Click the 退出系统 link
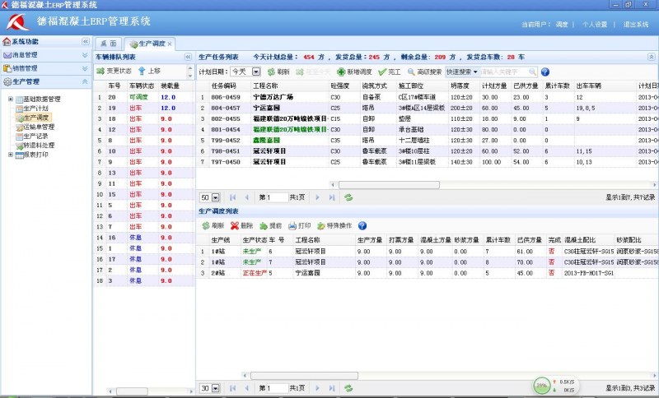The width and height of the screenshot is (659, 398). coord(635,25)
